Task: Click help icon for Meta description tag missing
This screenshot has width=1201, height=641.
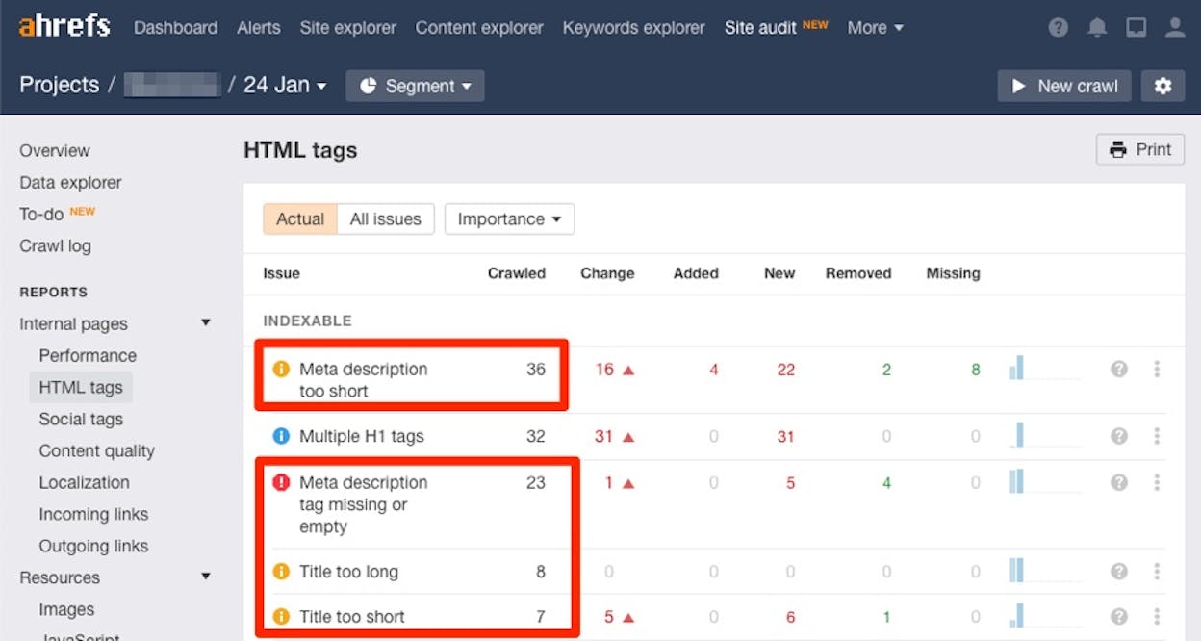Action: (x=1119, y=482)
